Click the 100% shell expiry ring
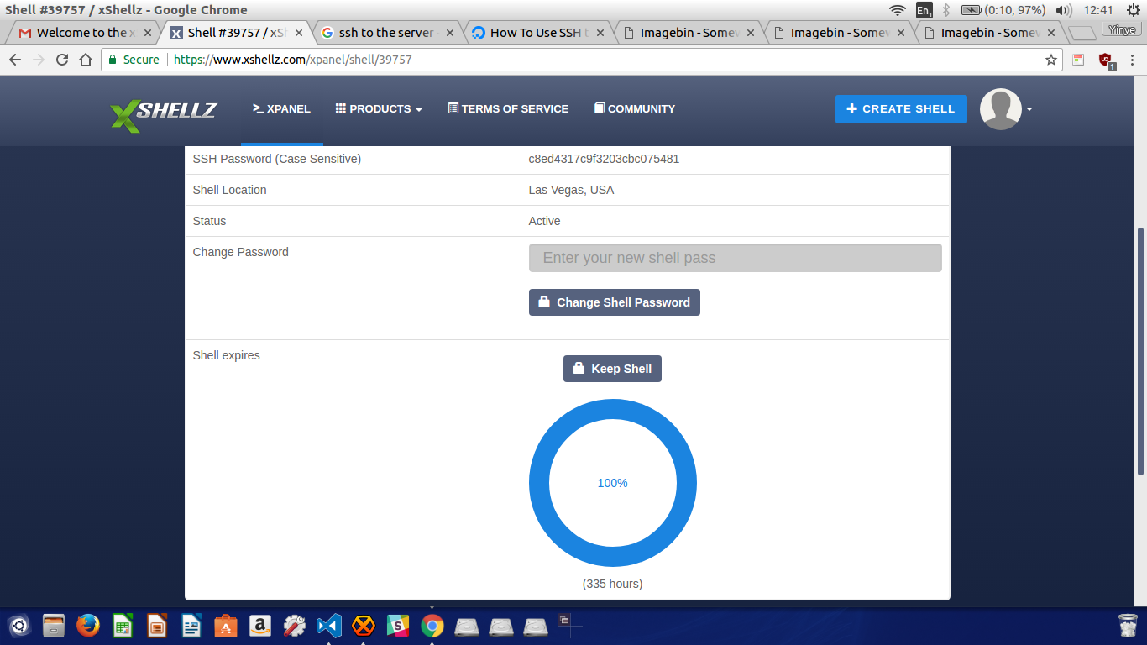 click(613, 483)
